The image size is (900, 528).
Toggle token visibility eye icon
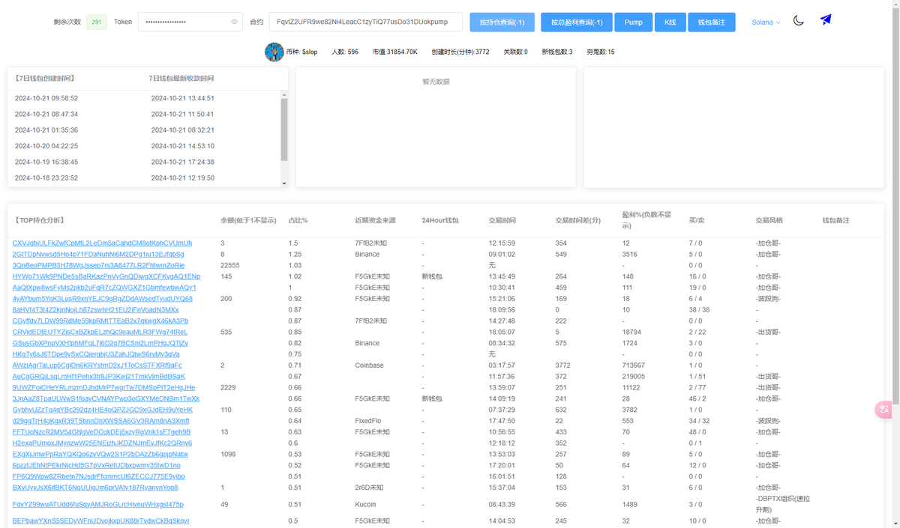234,22
